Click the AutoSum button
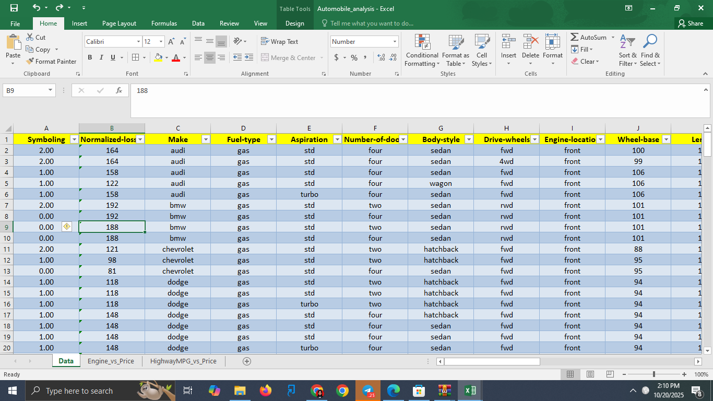Screen dimensions: 713x401 (x=588, y=38)
